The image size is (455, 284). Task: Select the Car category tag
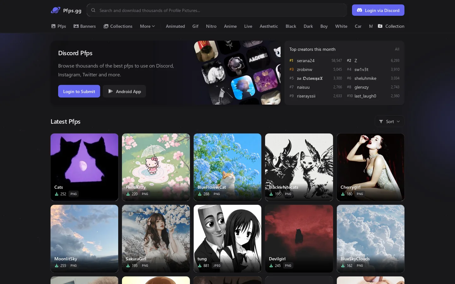tap(358, 26)
